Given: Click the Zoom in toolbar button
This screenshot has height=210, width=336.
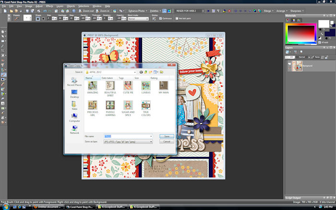Looking at the screenshot, I should point(103,11).
